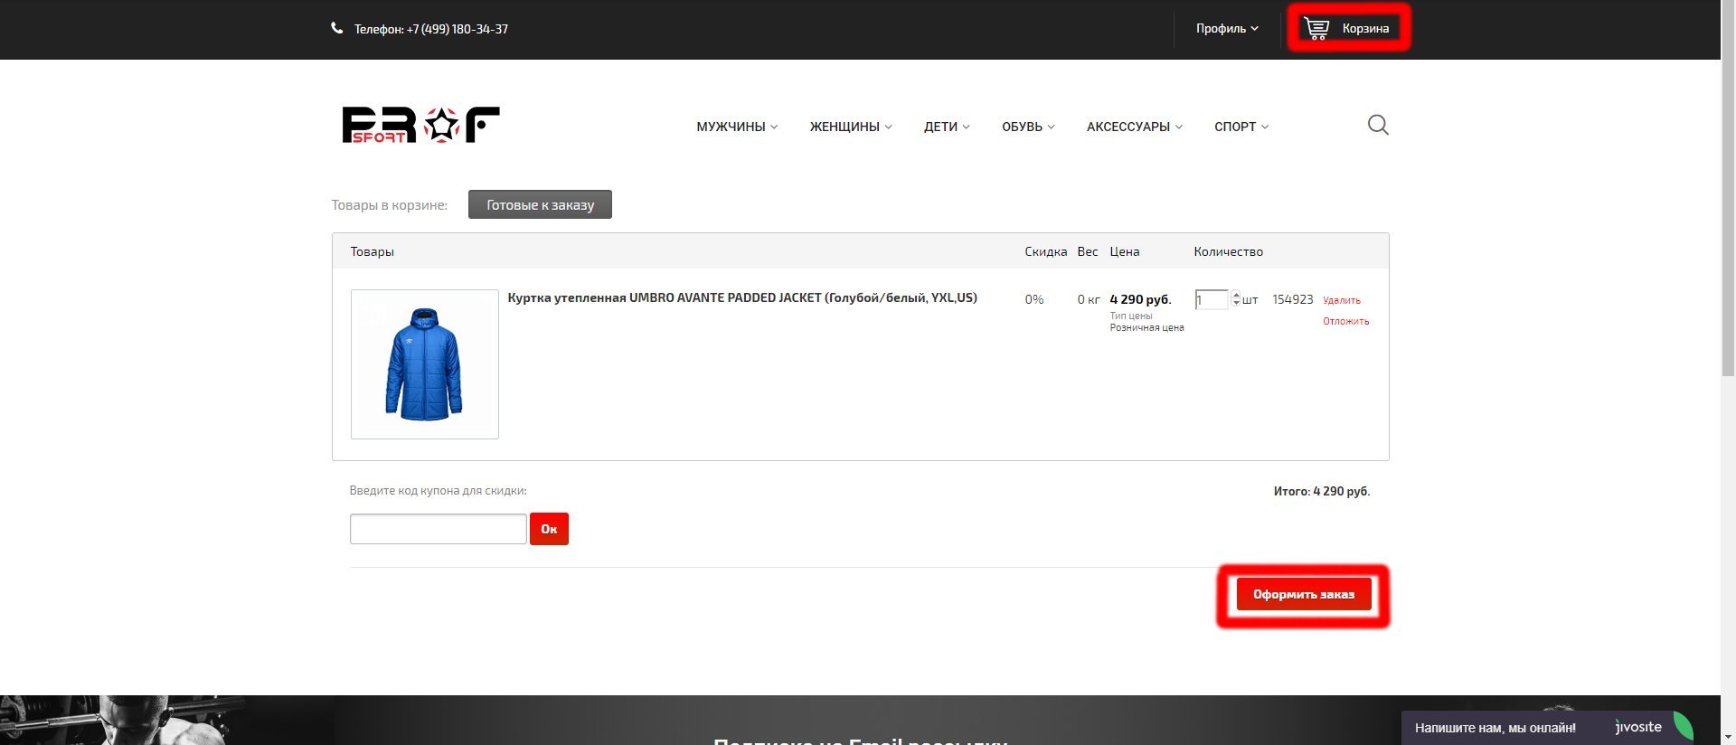Screen dimensions: 1736x745
Task: Open the СПОРТ menu
Action: point(1241,127)
